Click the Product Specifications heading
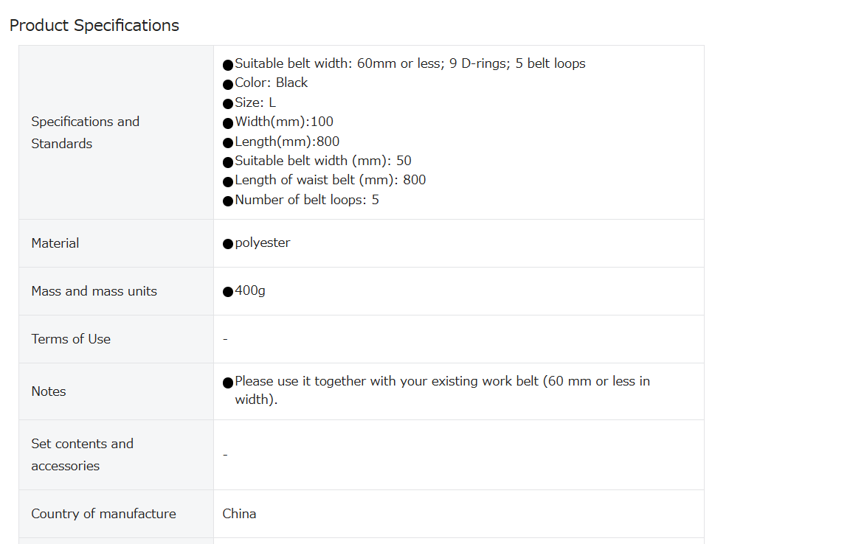The image size is (850, 544). pos(94,26)
